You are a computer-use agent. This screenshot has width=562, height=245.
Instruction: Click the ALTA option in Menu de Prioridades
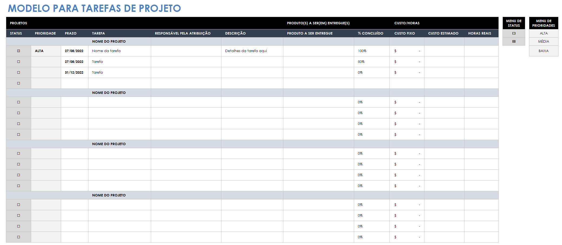tap(544, 33)
